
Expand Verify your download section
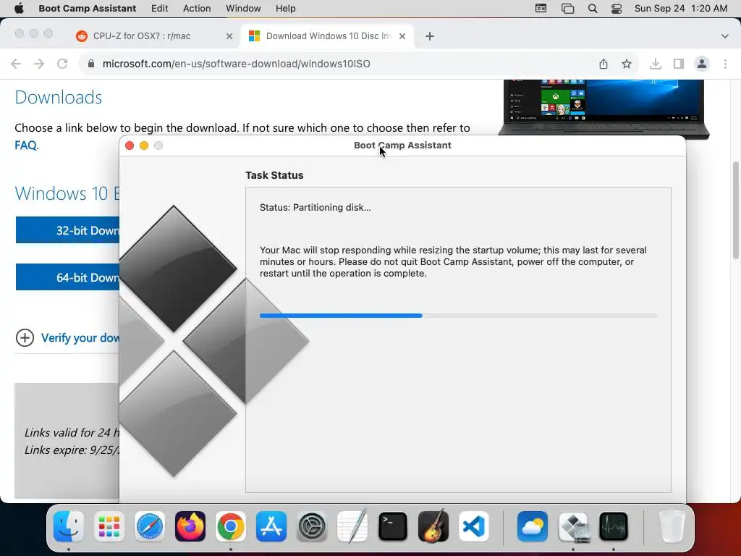[67, 337]
